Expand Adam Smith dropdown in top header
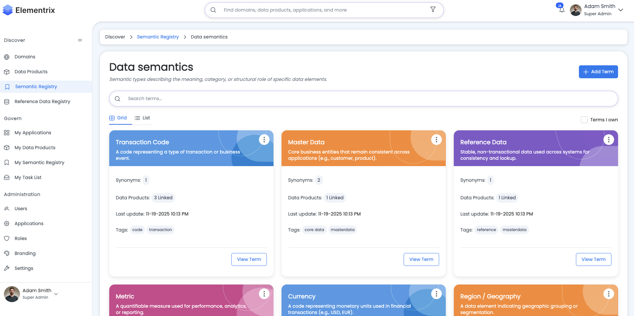Viewport: 634px width, 316px height. click(621, 10)
